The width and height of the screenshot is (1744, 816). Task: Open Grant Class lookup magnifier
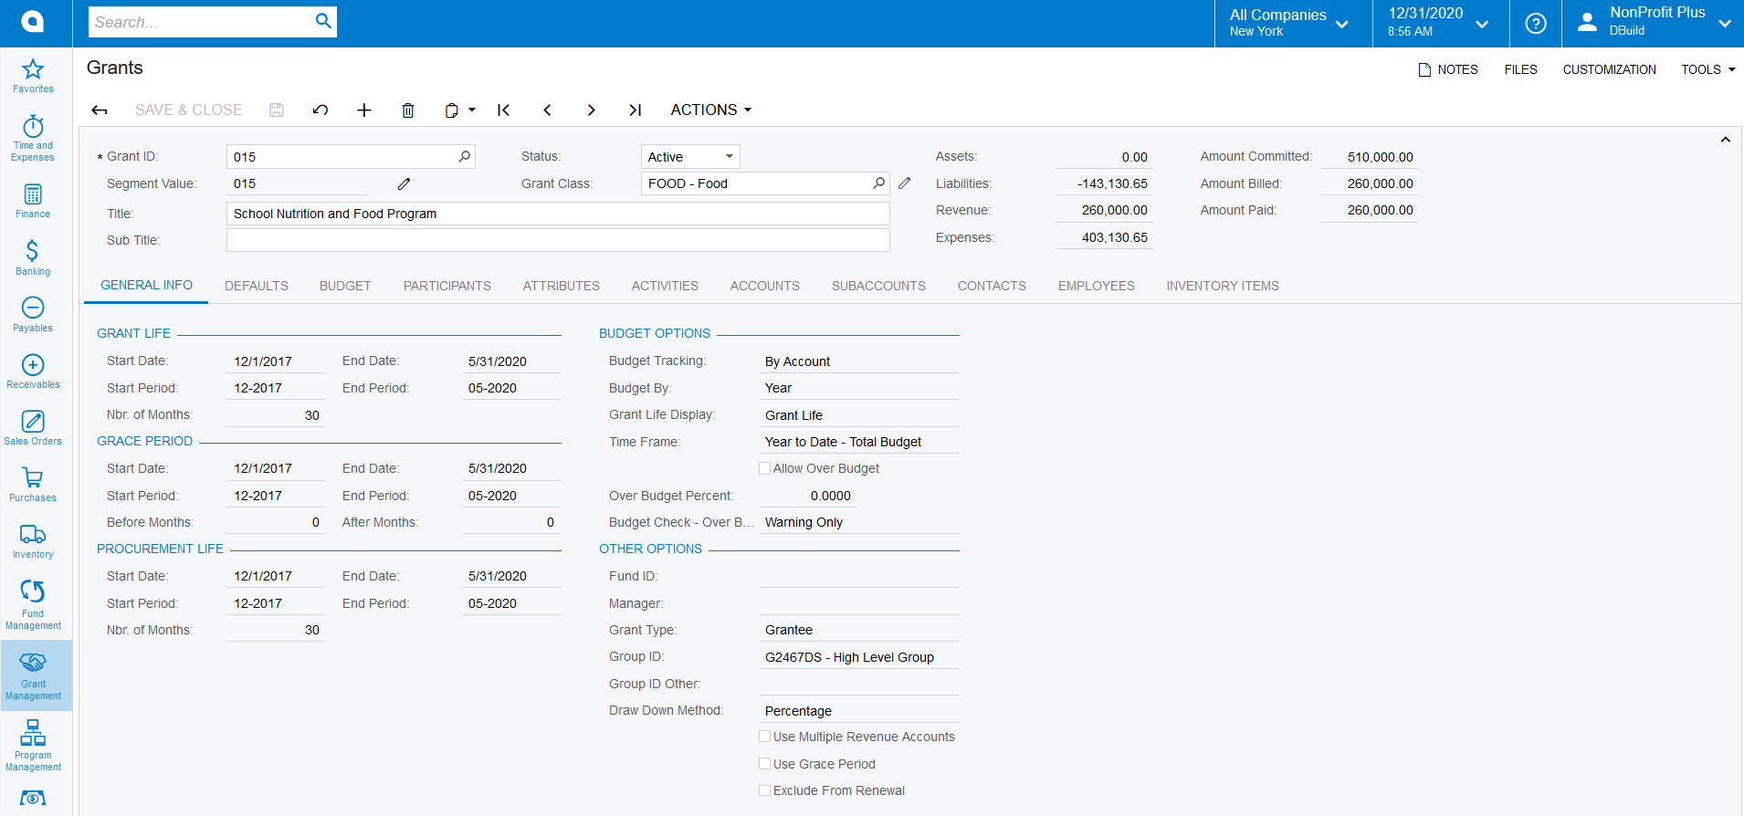879,183
